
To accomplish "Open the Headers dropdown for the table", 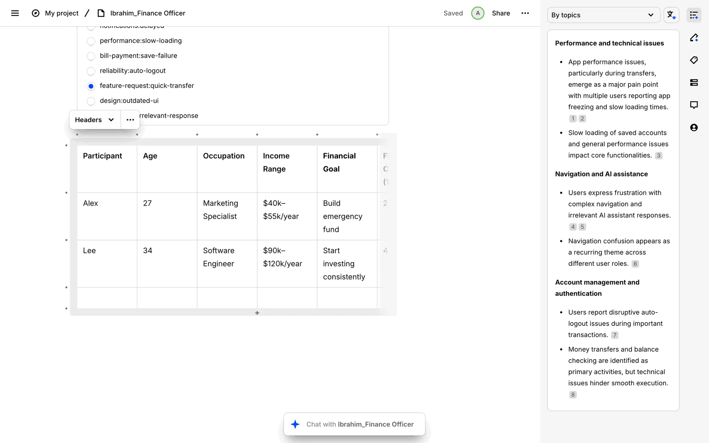I will (95, 120).
